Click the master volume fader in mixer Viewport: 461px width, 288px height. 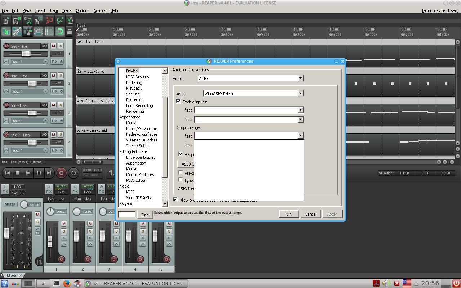(x=6, y=233)
